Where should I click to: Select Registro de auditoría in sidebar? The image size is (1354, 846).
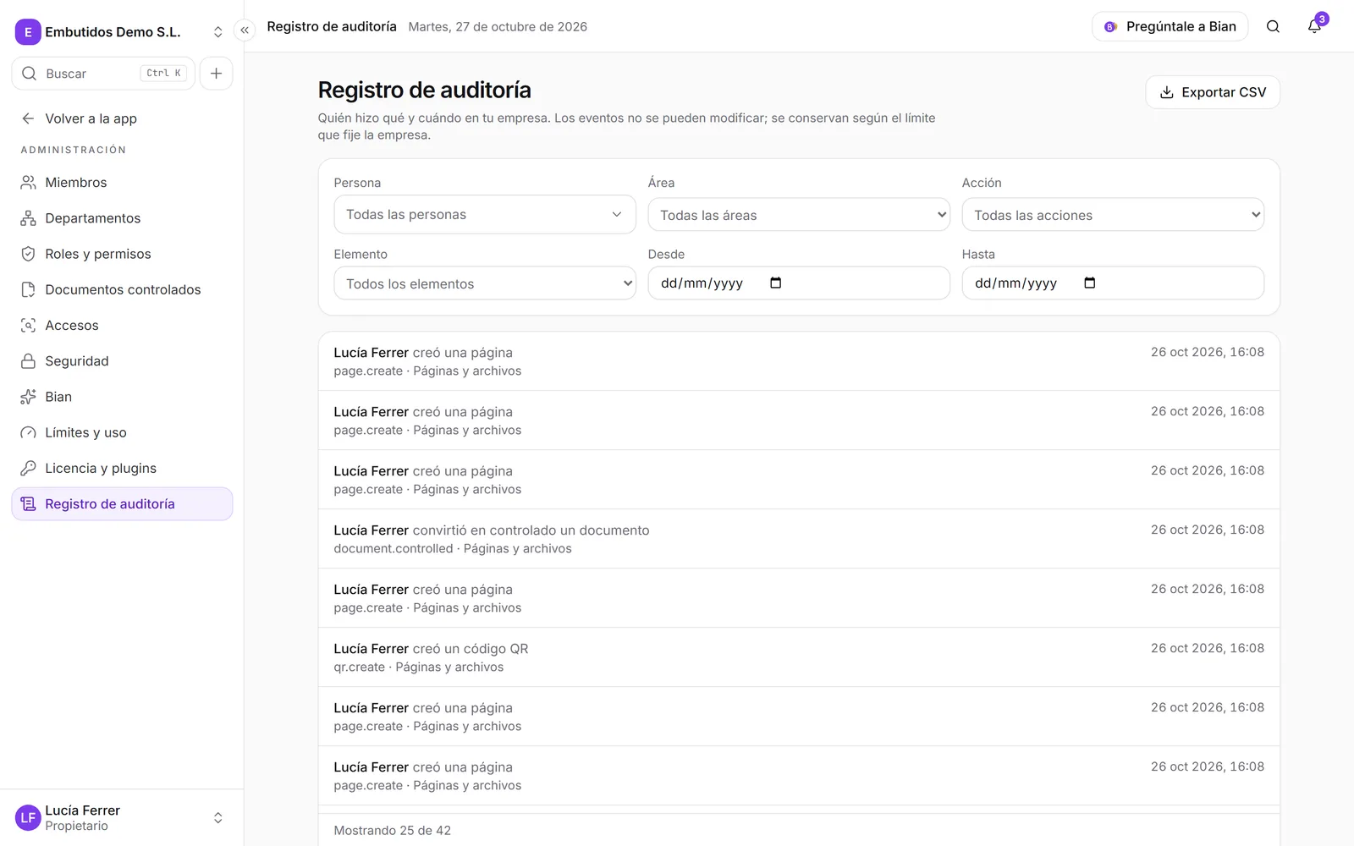click(x=122, y=504)
